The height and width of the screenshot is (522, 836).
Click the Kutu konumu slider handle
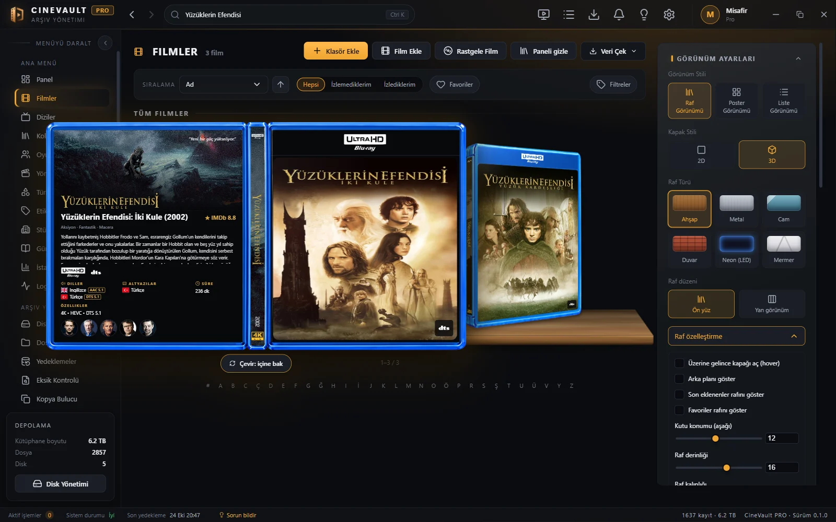pyautogui.click(x=715, y=438)
